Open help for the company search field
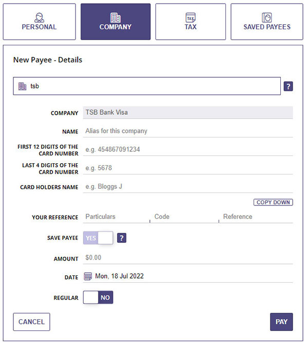Image resolution: width=308 pixels, height=348 pixels. click(288, 86)
